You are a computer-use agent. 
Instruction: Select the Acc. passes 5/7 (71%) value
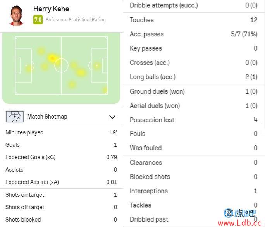coord(244,34)
